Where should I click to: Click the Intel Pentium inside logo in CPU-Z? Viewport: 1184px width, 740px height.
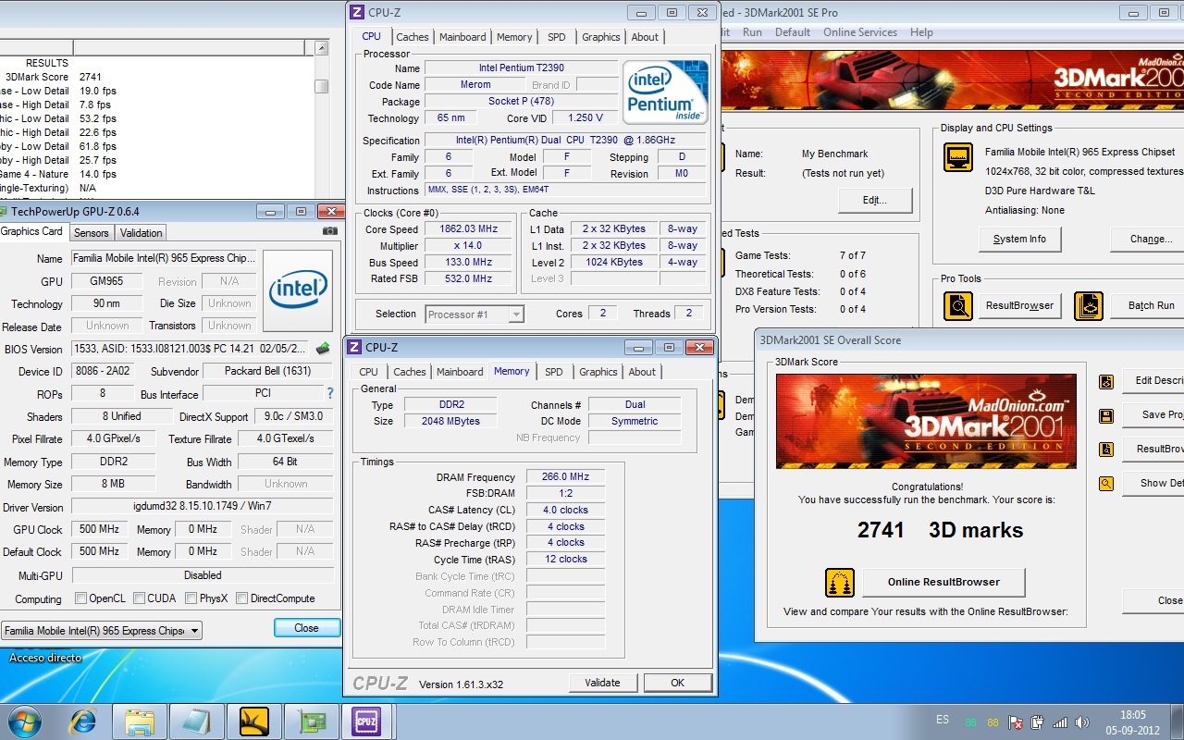(665, 92)
